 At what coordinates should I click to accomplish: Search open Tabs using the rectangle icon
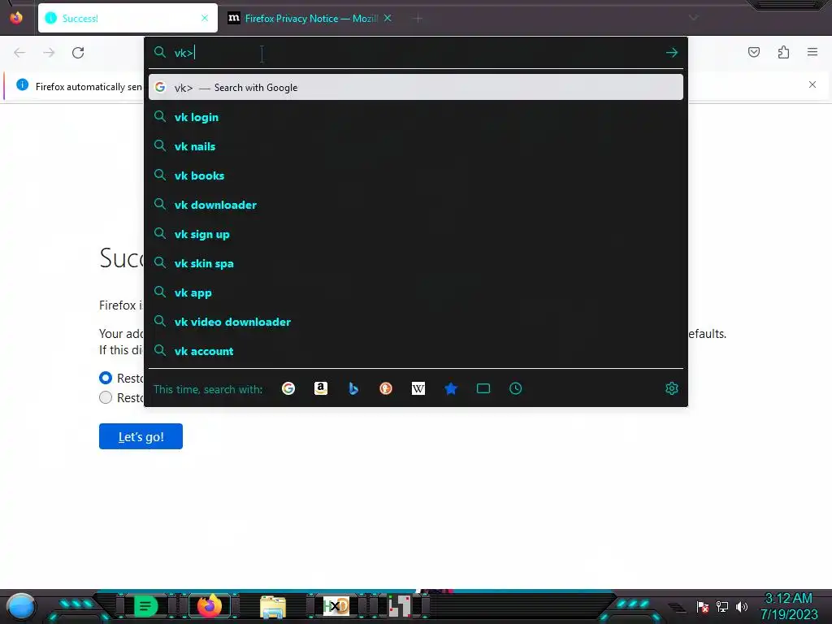click(483, 388)
